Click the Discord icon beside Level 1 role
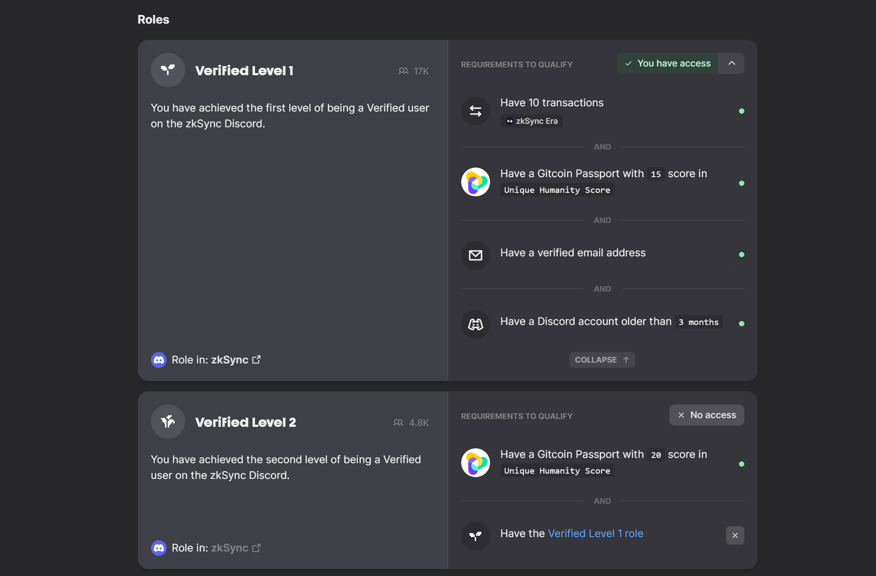 159,360
